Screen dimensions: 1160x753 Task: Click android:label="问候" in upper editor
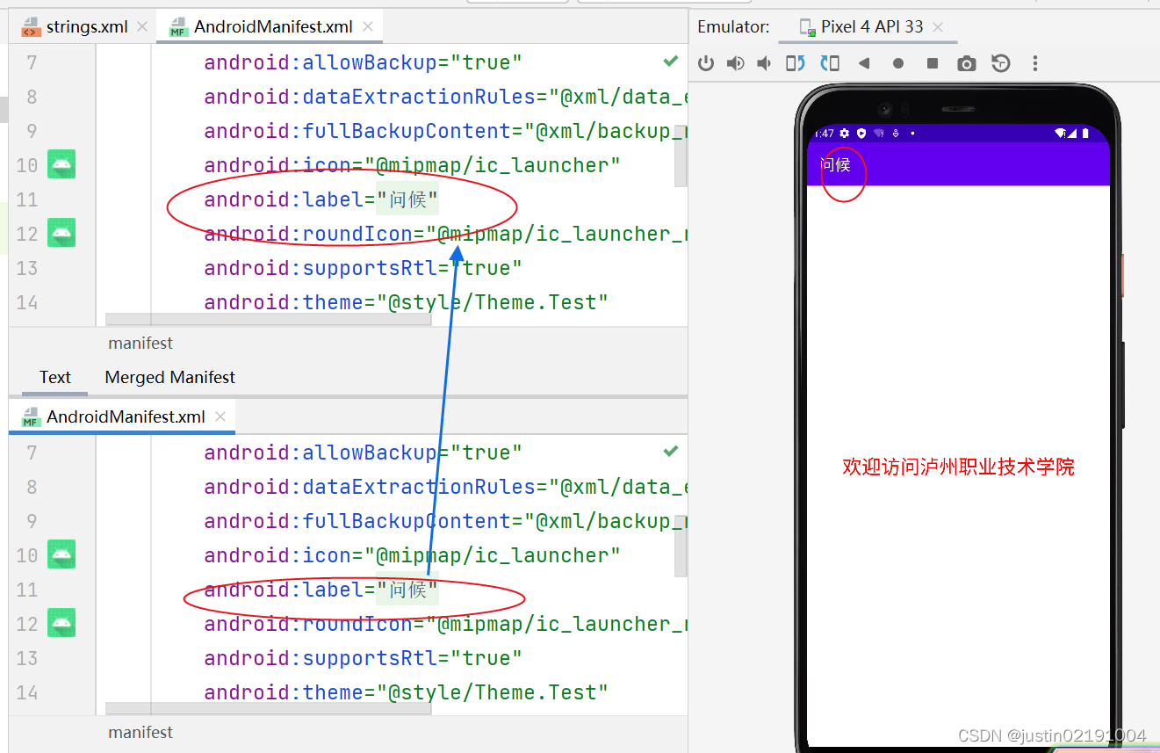pos(321,199)
